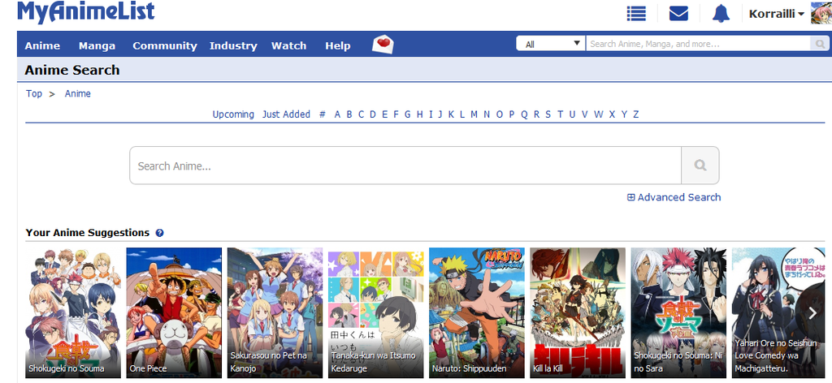Click help question mark beside Your Anime Suggestions
Image resolution: width=832 pixels, height=383 pixels.
[160, 233]
